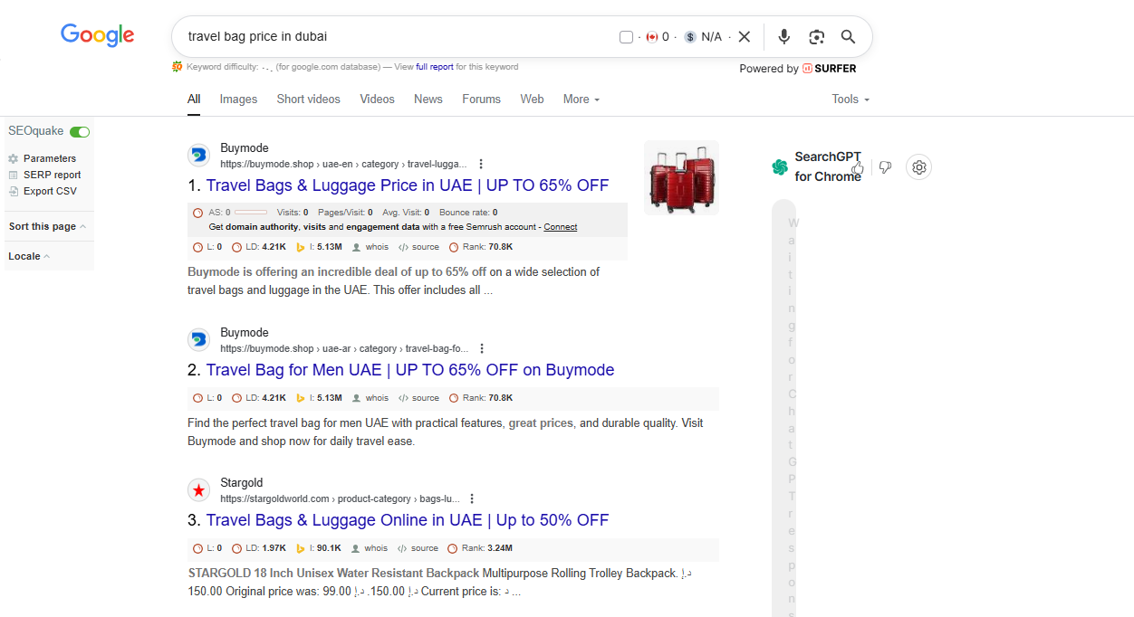
Task: Click the Export CSV icon
Action: click(x=14, y=192)
